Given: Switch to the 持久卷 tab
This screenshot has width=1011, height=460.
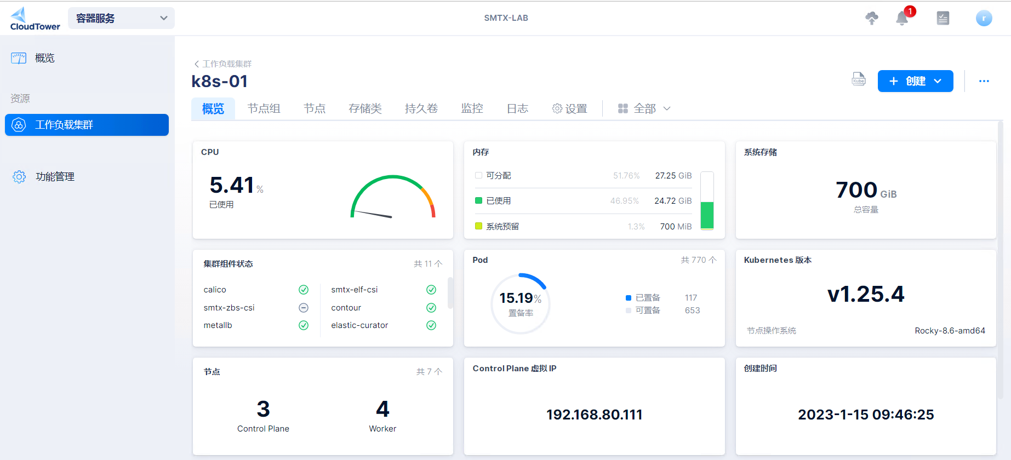Looking at the screenshot, I should click(421, 108).
